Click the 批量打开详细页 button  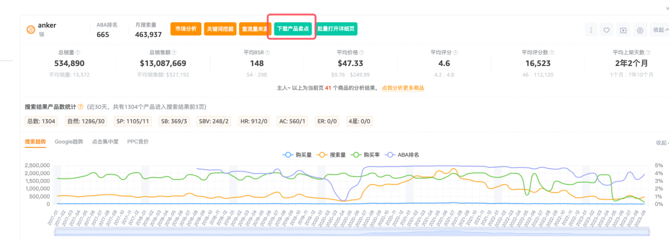pyautogui.click(x=337, y=29)
